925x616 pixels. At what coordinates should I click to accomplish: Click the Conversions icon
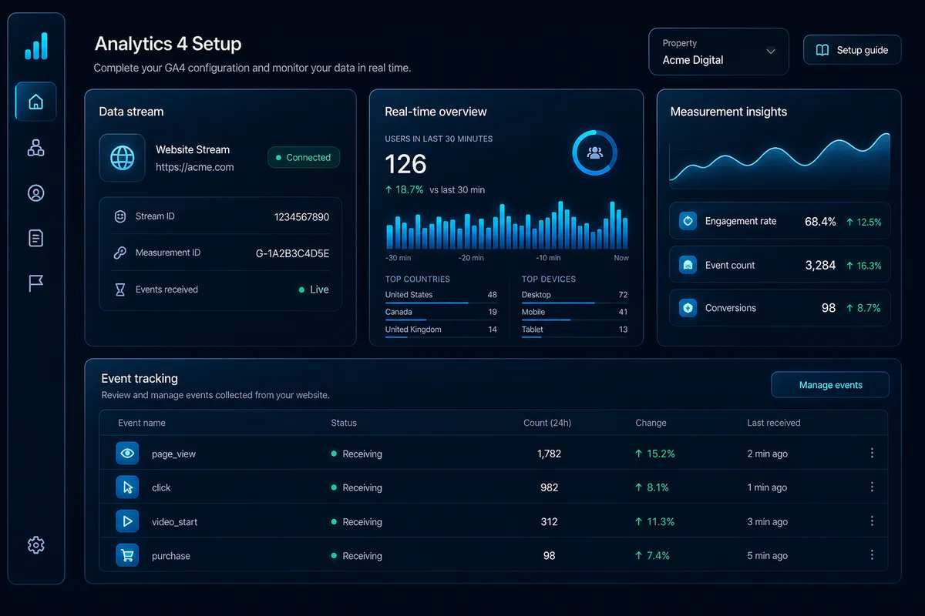(688, 308)
